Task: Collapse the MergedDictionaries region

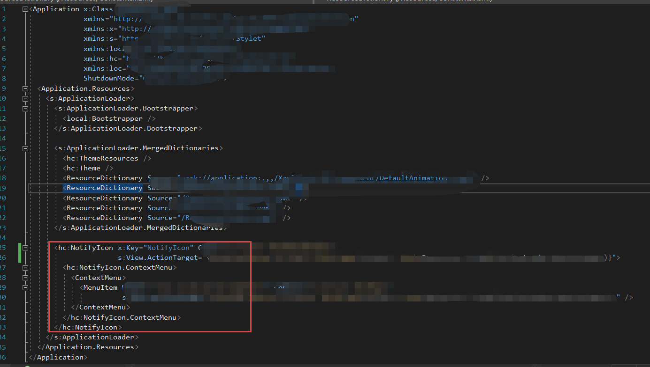Action: click(x=25, y=148)
